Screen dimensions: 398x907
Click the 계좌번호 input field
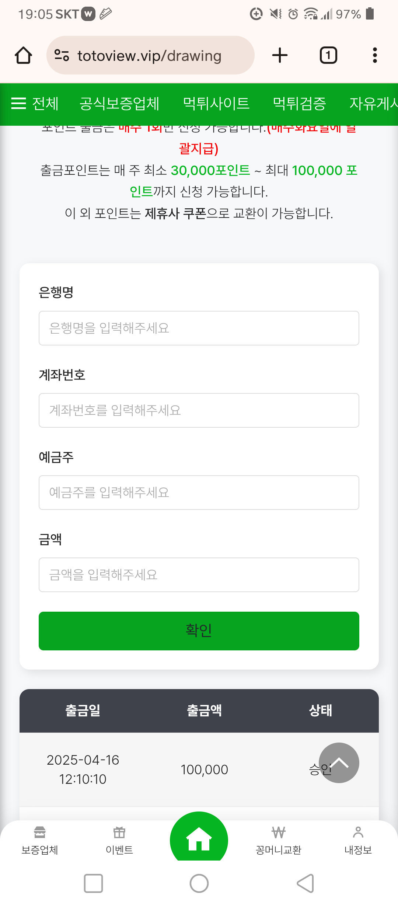(x=199, y=410)
